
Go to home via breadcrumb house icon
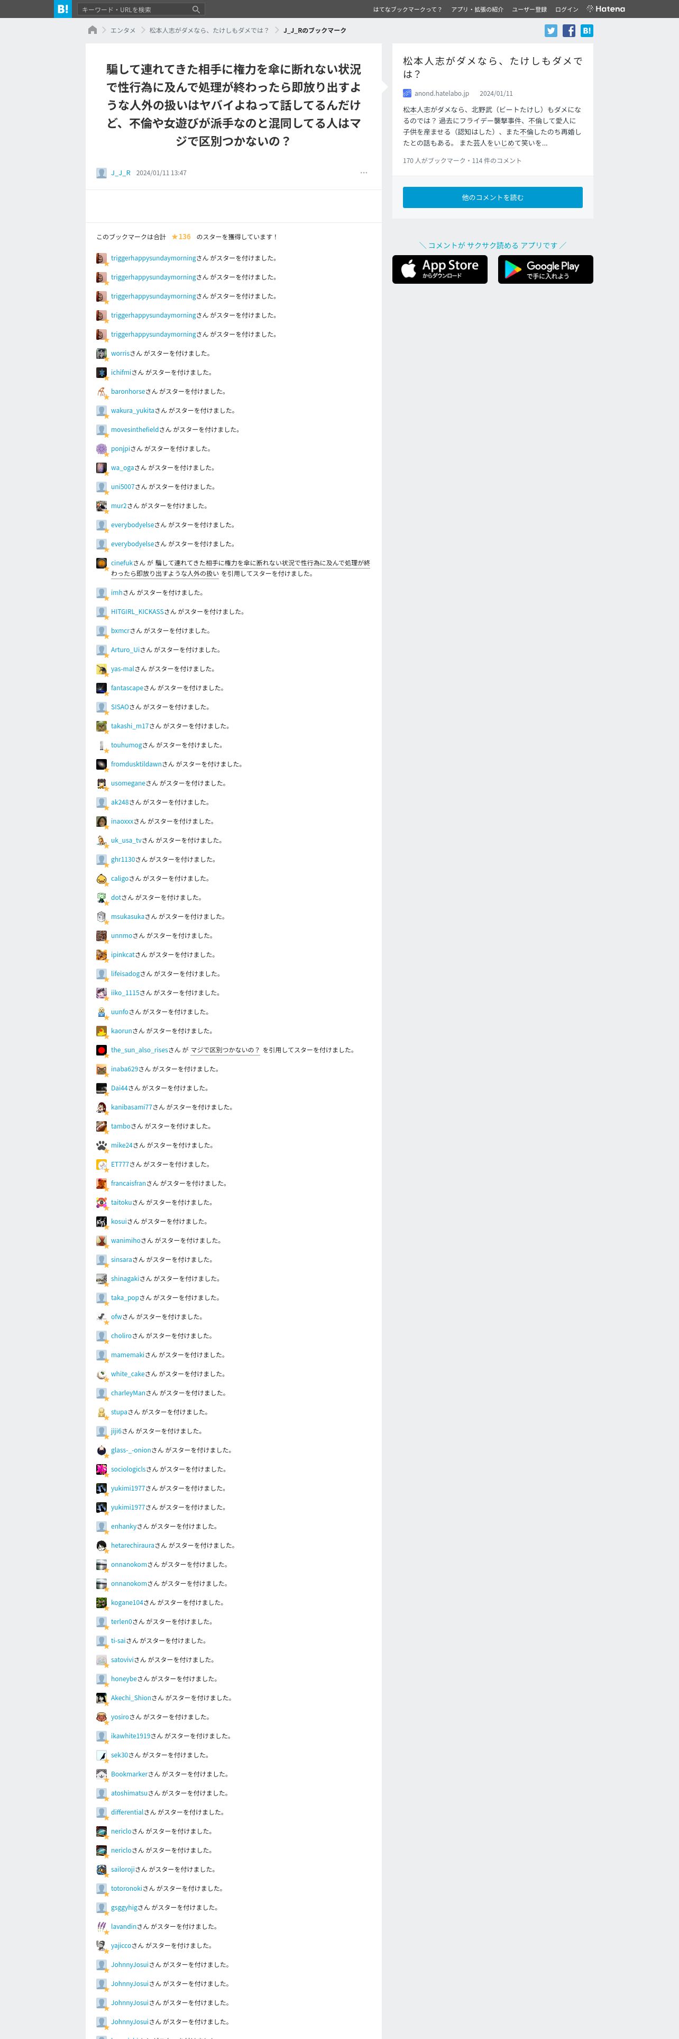pos(93,30)
